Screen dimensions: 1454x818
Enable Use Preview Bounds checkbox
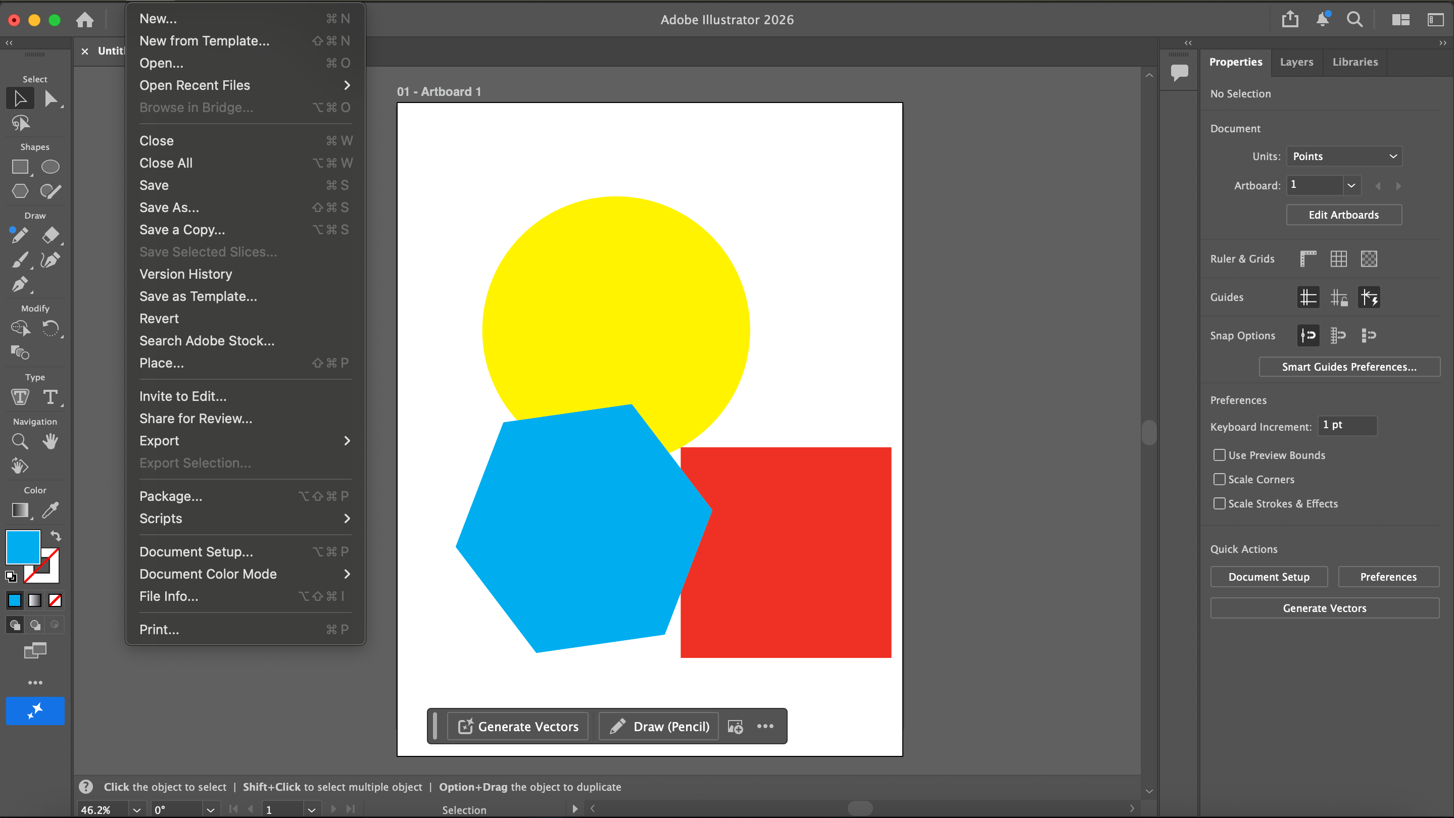click(1219, 454)
